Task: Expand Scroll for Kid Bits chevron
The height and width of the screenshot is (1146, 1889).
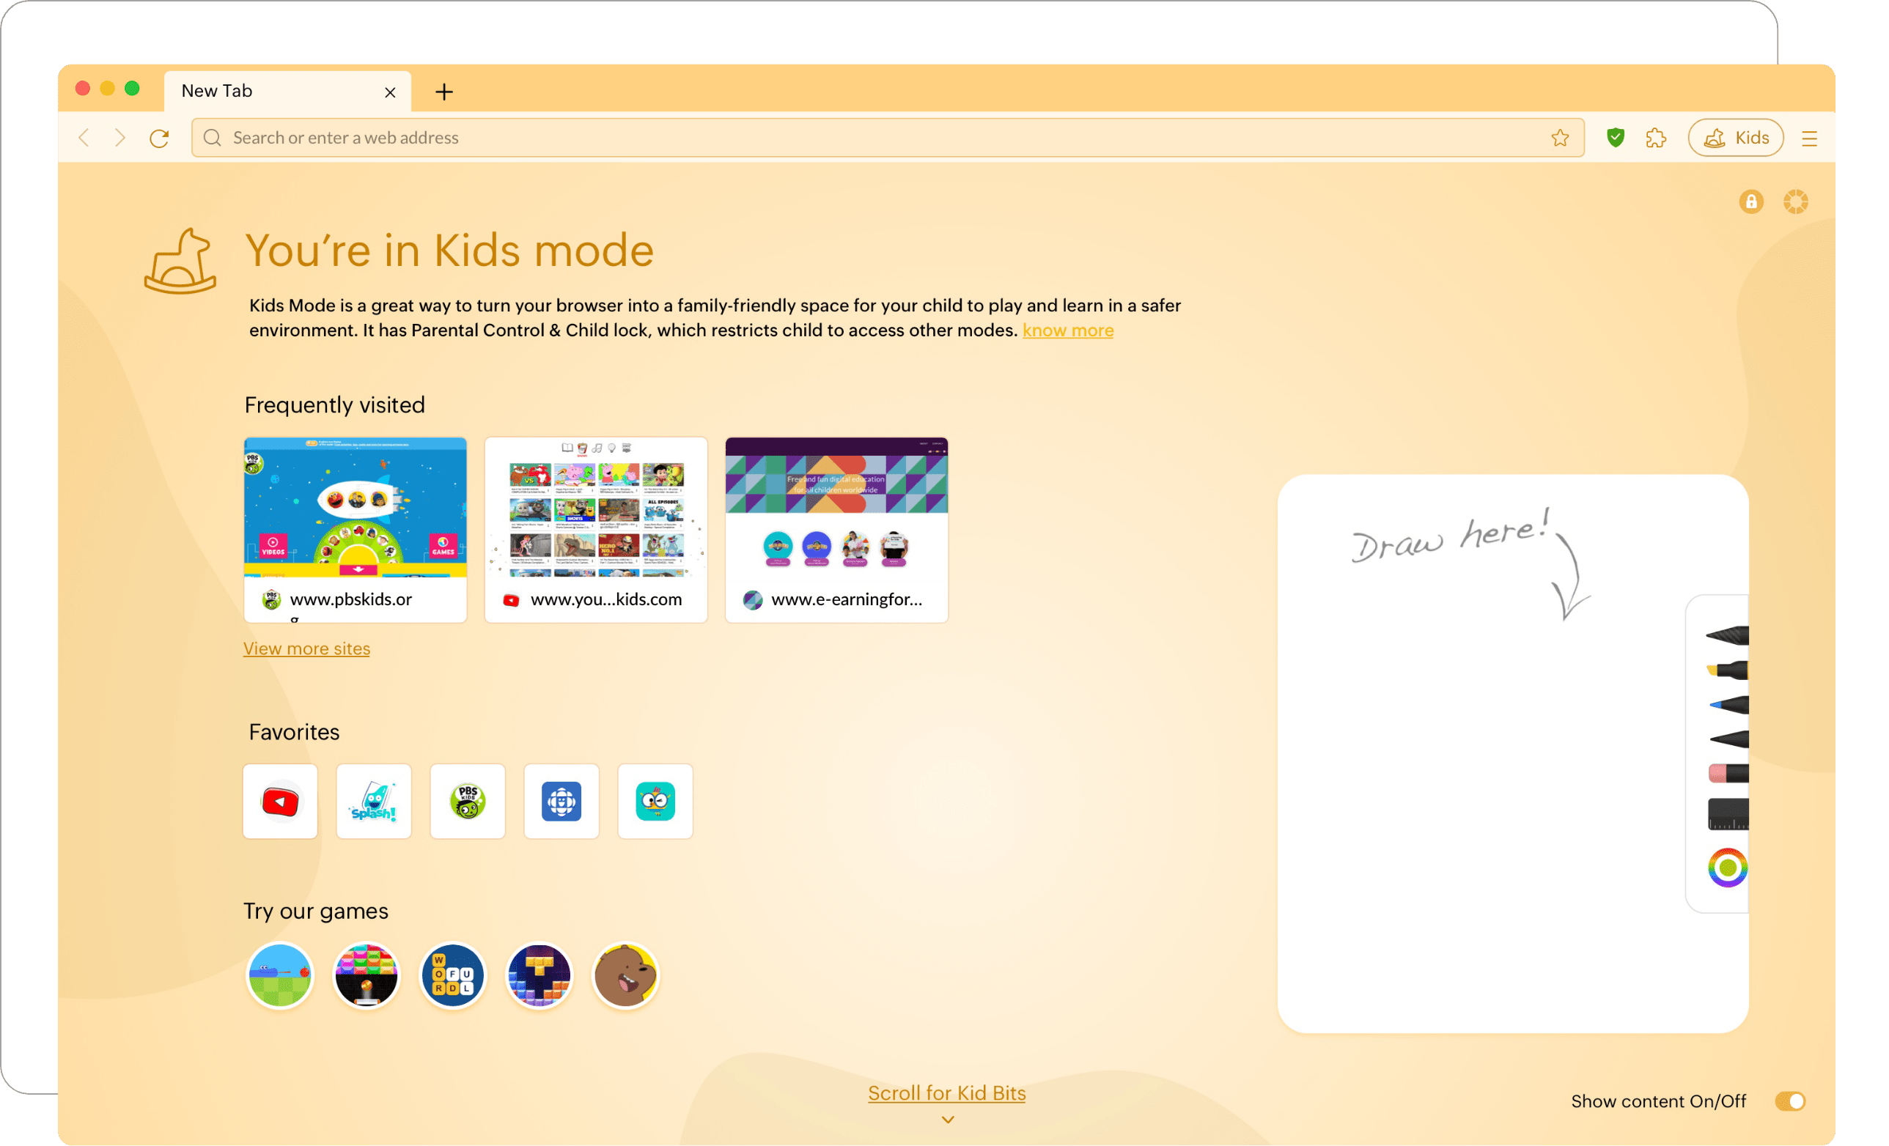Action: (x=947, y=1119)
